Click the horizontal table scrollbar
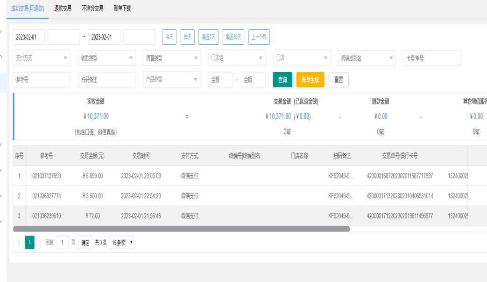 pos(181,229)
